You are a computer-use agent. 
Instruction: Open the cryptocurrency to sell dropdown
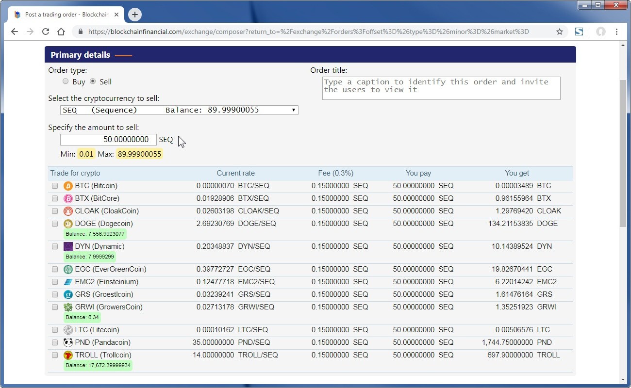click(179, 110)
